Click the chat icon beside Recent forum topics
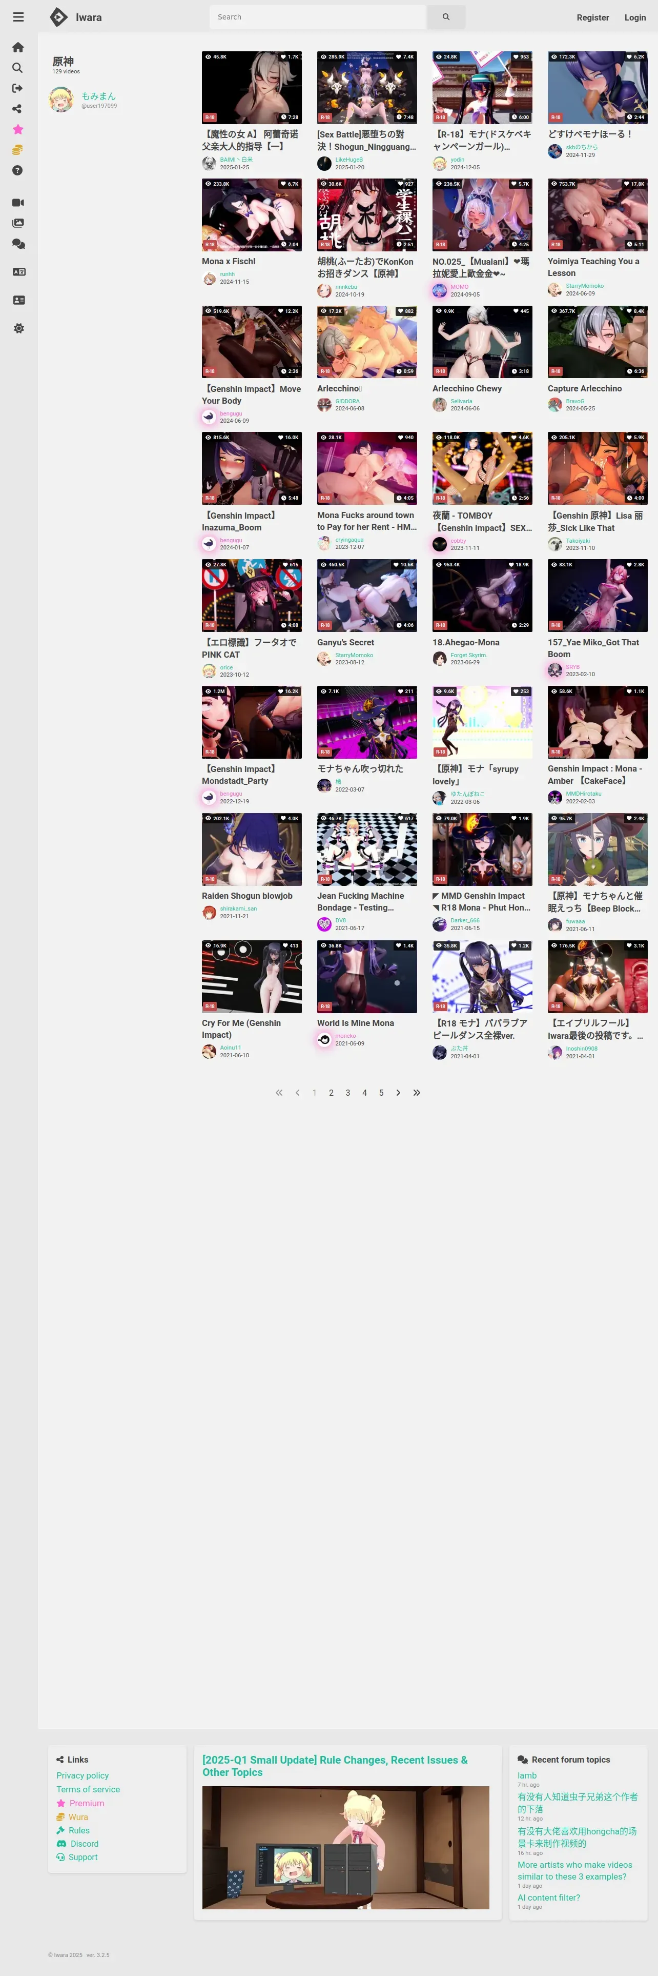Screen dimensions: 658x1976 tap(522, 1760)
